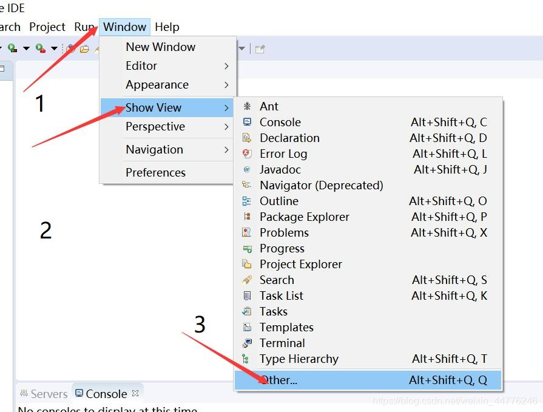Image resolution: width=543 pixels, height=412 pixels.
Task: Expand the Editor submenu arrow
Action: [x=226, y=66]
